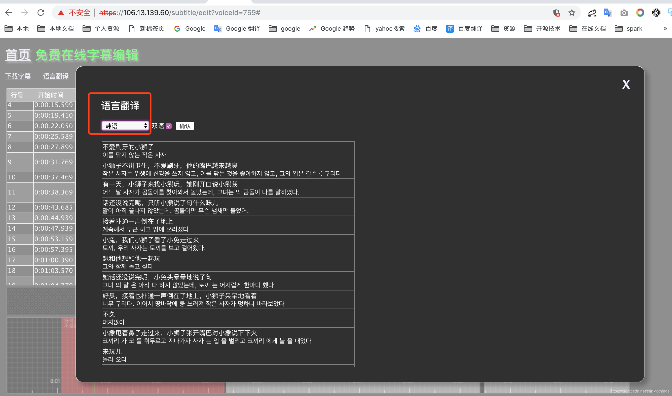Click the colorful ring extension icon
This screenshot has height=396, width=672.
click(640, 13)
